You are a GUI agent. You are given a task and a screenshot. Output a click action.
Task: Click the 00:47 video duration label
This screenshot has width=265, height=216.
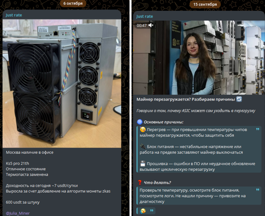click(x=141, y=25)
